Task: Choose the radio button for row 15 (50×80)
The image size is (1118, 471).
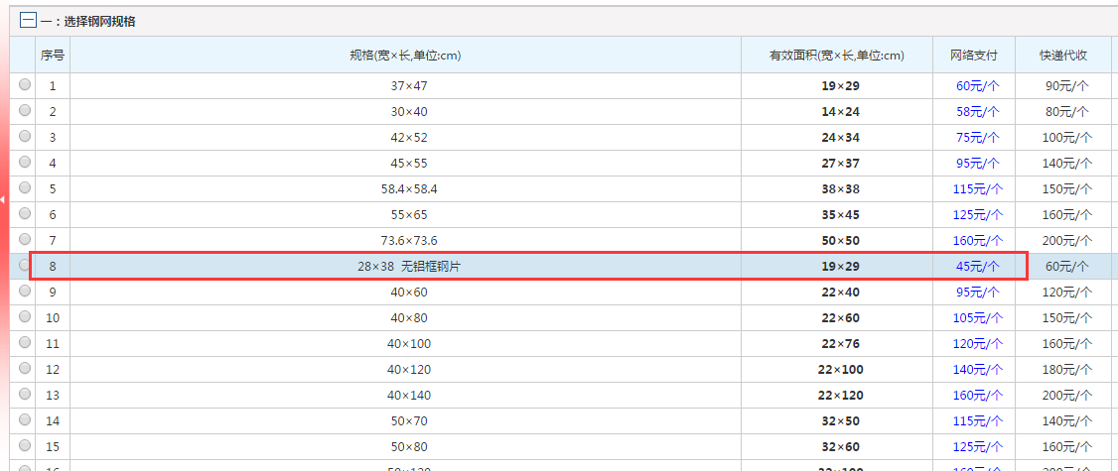Action: pos(25,446)
